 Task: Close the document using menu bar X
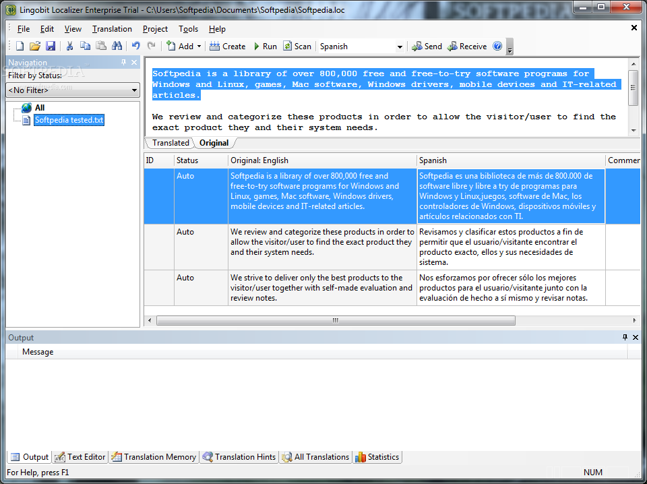634,28
